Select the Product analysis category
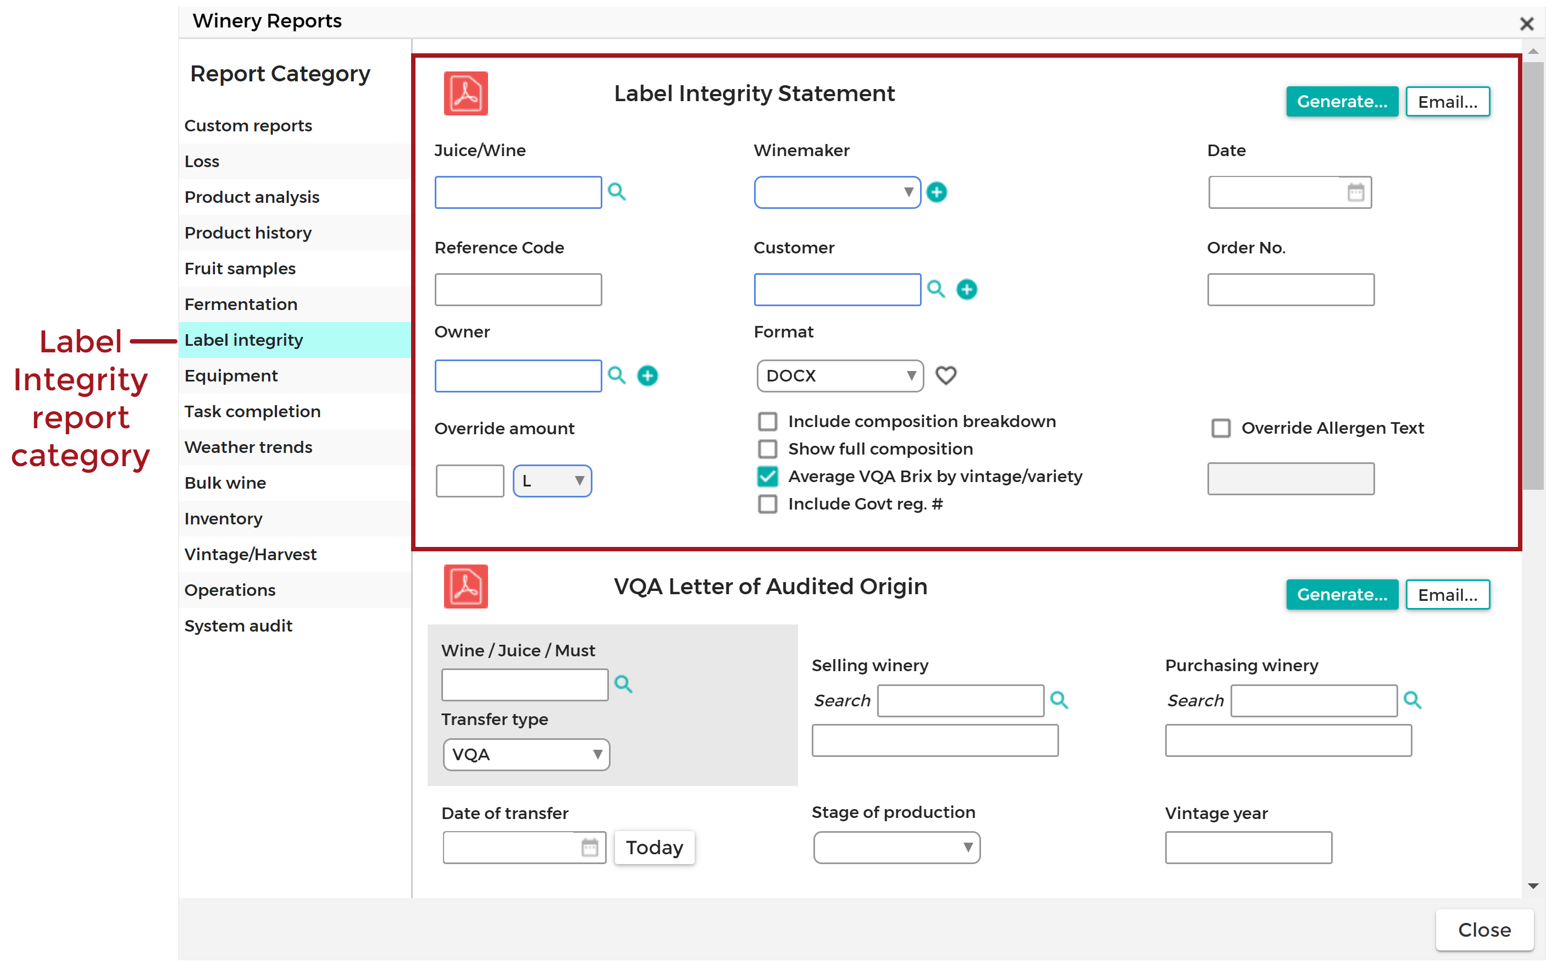The height and width of the screenshot is (968, 1546). (x=295, y=197)
